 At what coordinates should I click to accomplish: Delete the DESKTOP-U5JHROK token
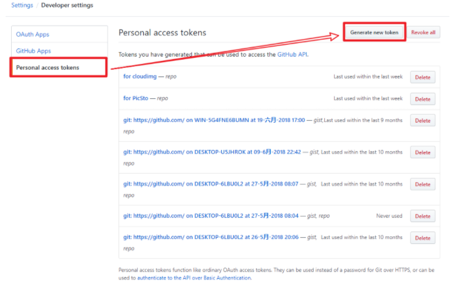coord(423,152)
